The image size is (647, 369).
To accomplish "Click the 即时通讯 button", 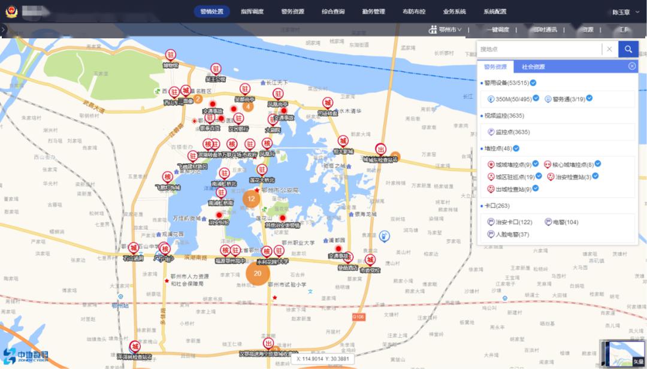I will pos(545,30).
